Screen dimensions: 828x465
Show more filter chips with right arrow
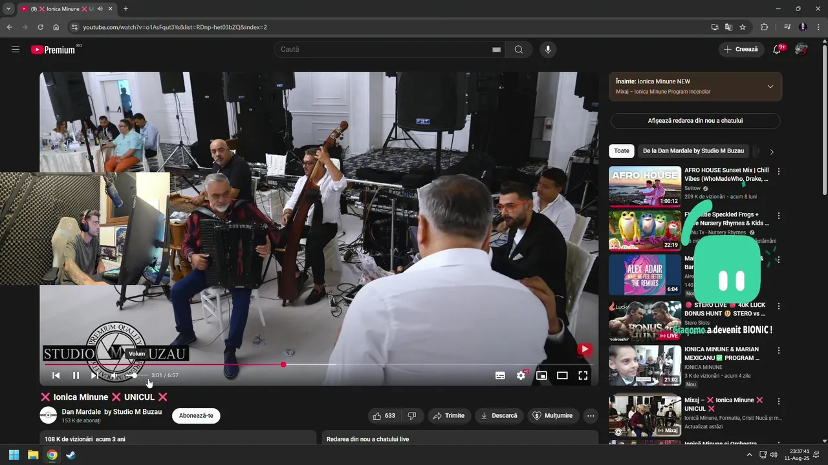(771, 152)
